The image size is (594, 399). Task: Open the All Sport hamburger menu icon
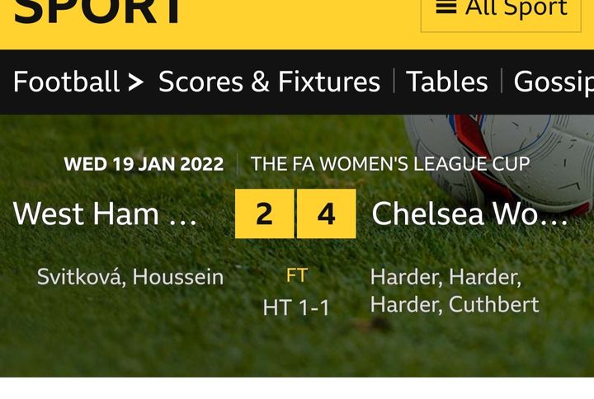click(x=446, y=7)
